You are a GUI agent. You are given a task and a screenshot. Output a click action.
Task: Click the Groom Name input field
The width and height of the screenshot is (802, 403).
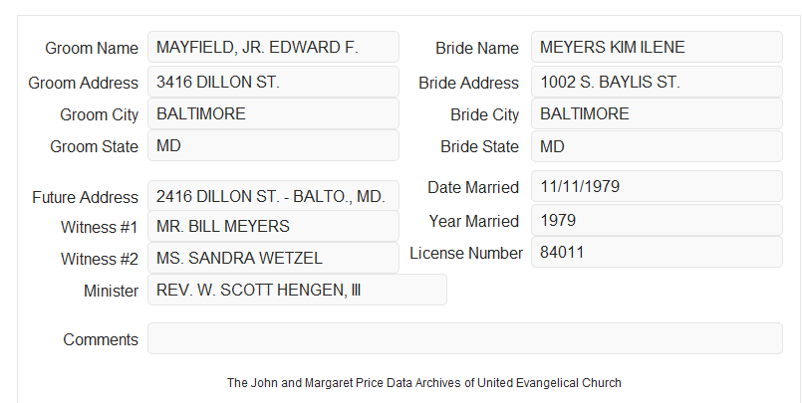click(273, 47)
